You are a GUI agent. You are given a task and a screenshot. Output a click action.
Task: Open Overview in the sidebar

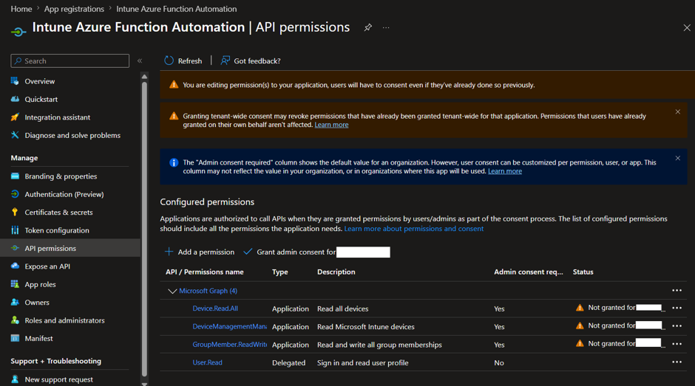pos(40,81)
